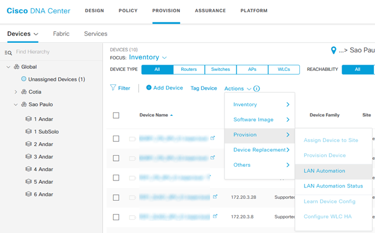Image resolution: width=375 pixels, height=233 pixels.
Task: Click the Unassigned Devices circle icon
Action: tap(24, 78)
